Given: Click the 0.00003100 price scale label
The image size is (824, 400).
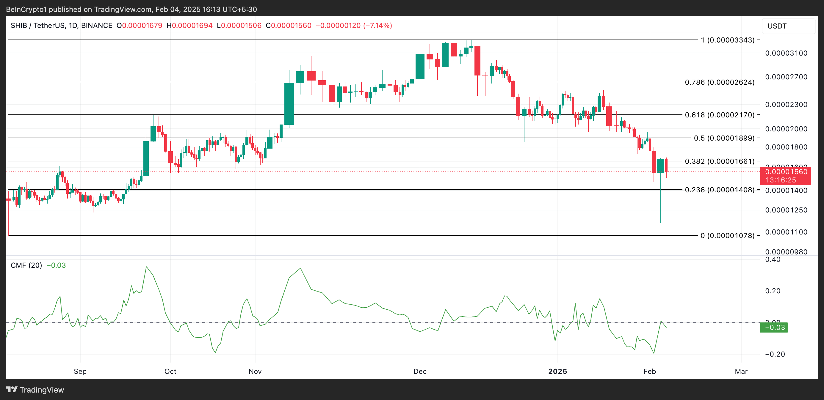Looking at the screenshot, I should 786,53.
